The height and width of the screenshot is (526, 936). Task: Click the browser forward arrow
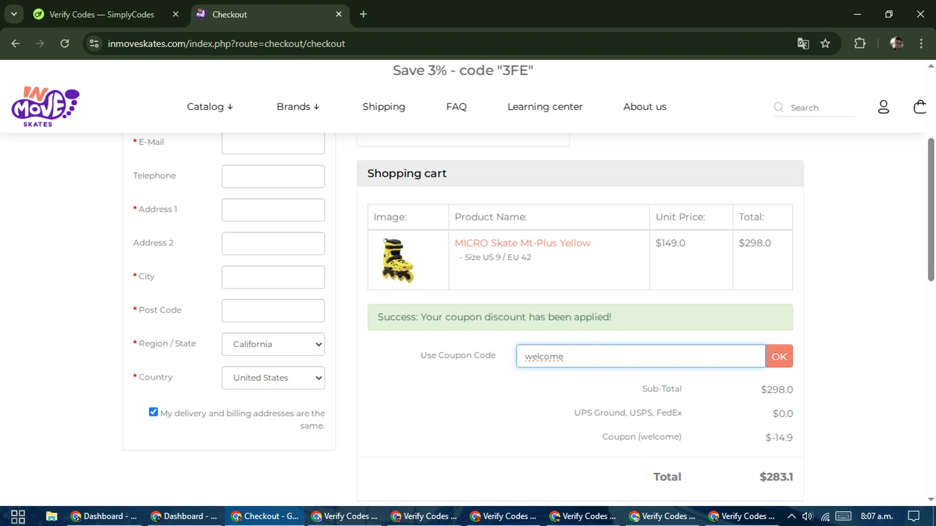tap(40, 44)
